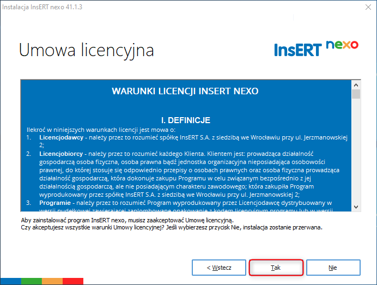The height and width of the screenshot is (285, 377).
Task: Click the bold term Licencjodawcy
Action: pos(62,137)
